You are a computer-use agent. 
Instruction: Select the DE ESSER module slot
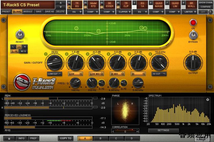[x=110, y=5]
